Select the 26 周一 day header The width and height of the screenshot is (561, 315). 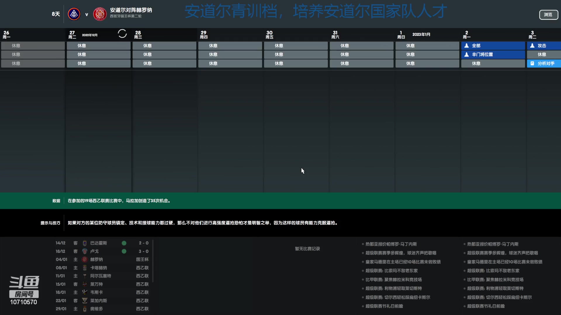click(x=6, y=34)
